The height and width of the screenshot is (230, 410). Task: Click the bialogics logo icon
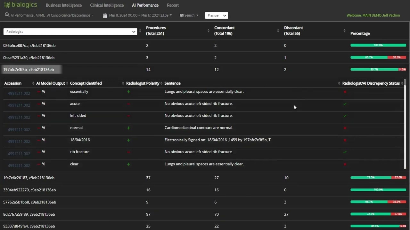[x=7, y=5]
